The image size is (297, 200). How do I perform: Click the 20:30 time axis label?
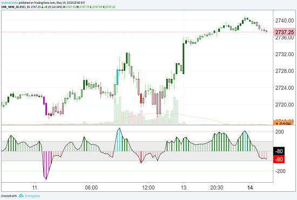[217, 188]
